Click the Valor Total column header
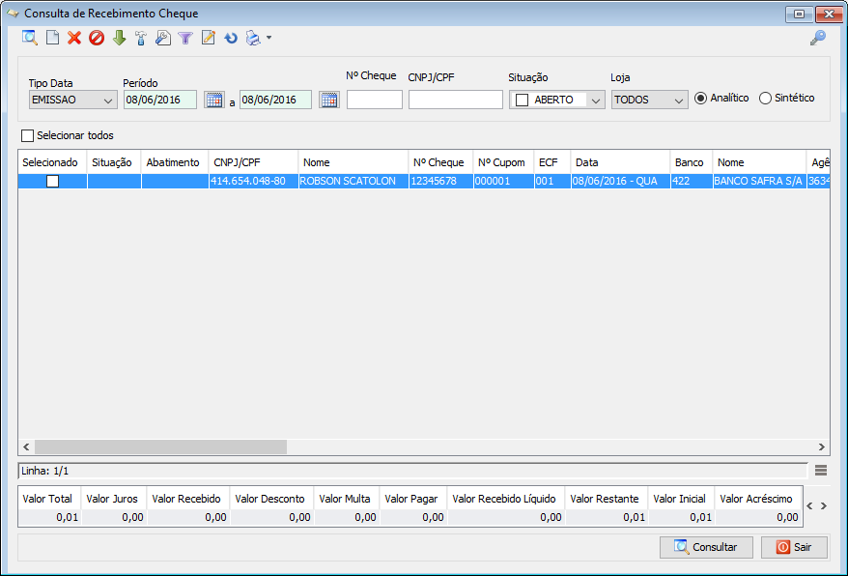The height and width of the screenshot is (576, 848). coord(50,499)
